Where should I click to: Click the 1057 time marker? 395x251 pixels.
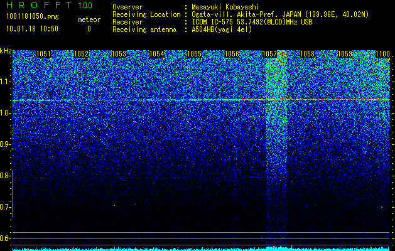pyautogui.click(x=270, y=54)
